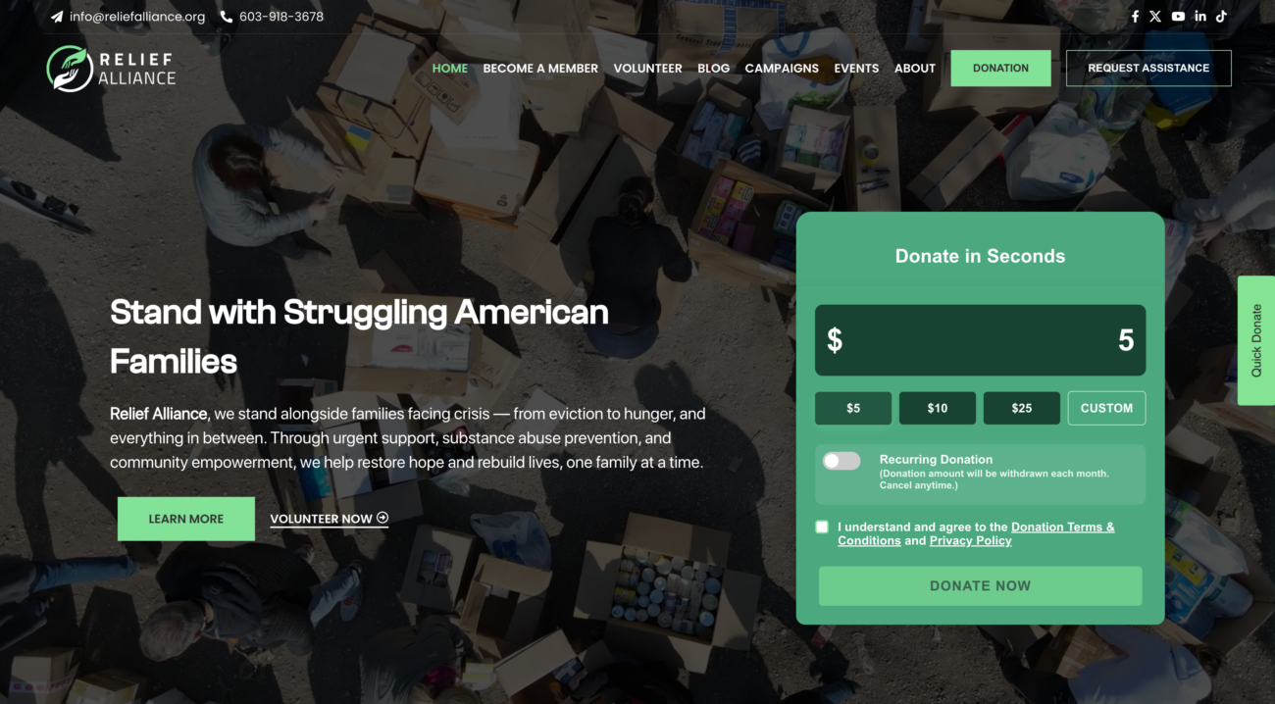Open the X (Twitter) social icon

pos(1155,17)
